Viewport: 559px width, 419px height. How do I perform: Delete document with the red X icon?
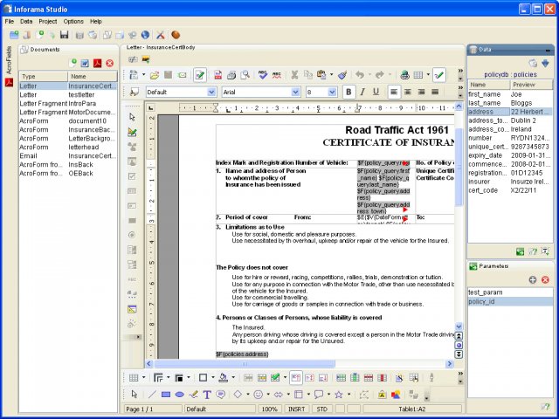110,63
